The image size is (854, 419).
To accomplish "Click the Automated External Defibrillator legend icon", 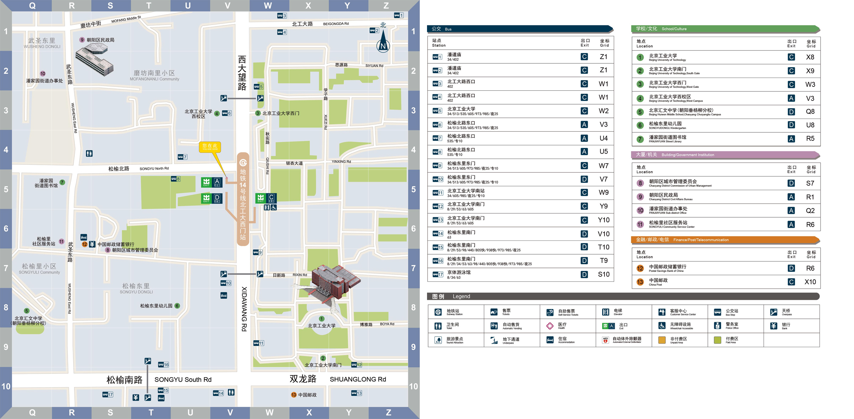I will click(x=605, y=340).
